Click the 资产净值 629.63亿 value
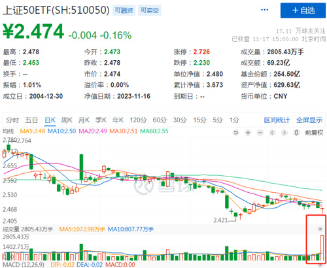This screenshot has width=327, height=268. tap(270, 85)
